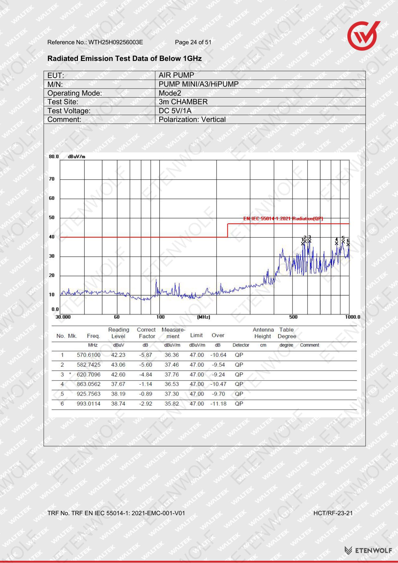
Task: Click measurement value 35.82
Action: 172,404
